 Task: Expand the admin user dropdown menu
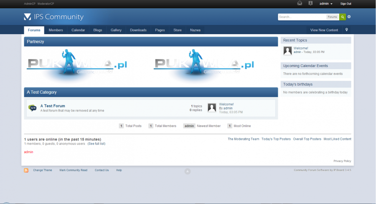(x=326, y=4)
